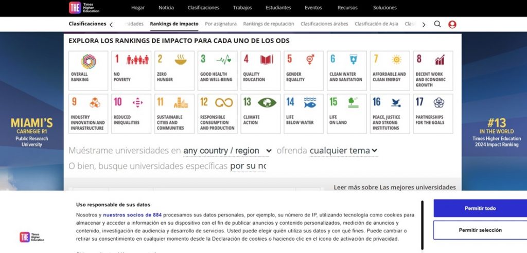This screenshot has height=253, width=527.
Task: Open the Climate Action SDG 13 tile
Action: pos(260,113)
